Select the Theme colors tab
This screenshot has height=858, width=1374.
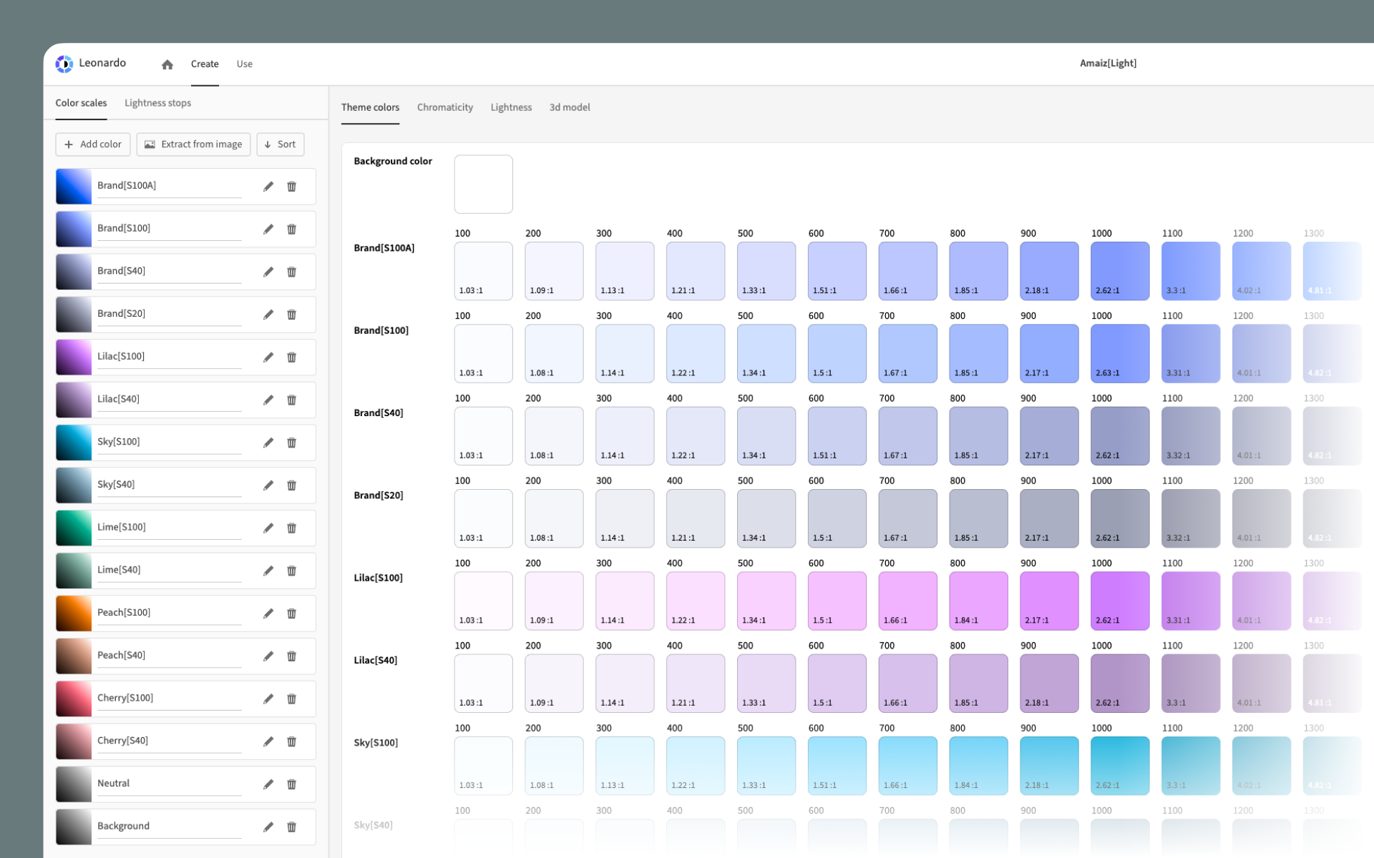coord(370,107)
